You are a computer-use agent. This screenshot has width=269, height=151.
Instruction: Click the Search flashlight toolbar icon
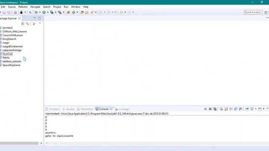click(x=92, y=12)
